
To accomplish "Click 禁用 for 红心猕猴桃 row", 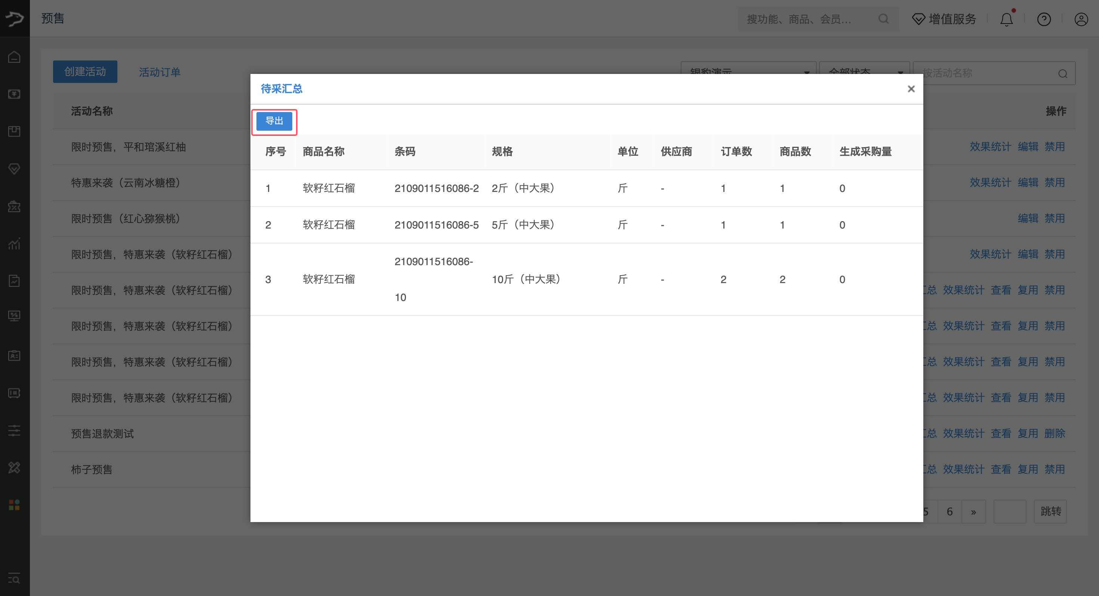I will [1055, 218].
